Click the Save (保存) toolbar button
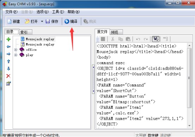The height and width of the screenshot is (137, 195). (x=52, y=22)
